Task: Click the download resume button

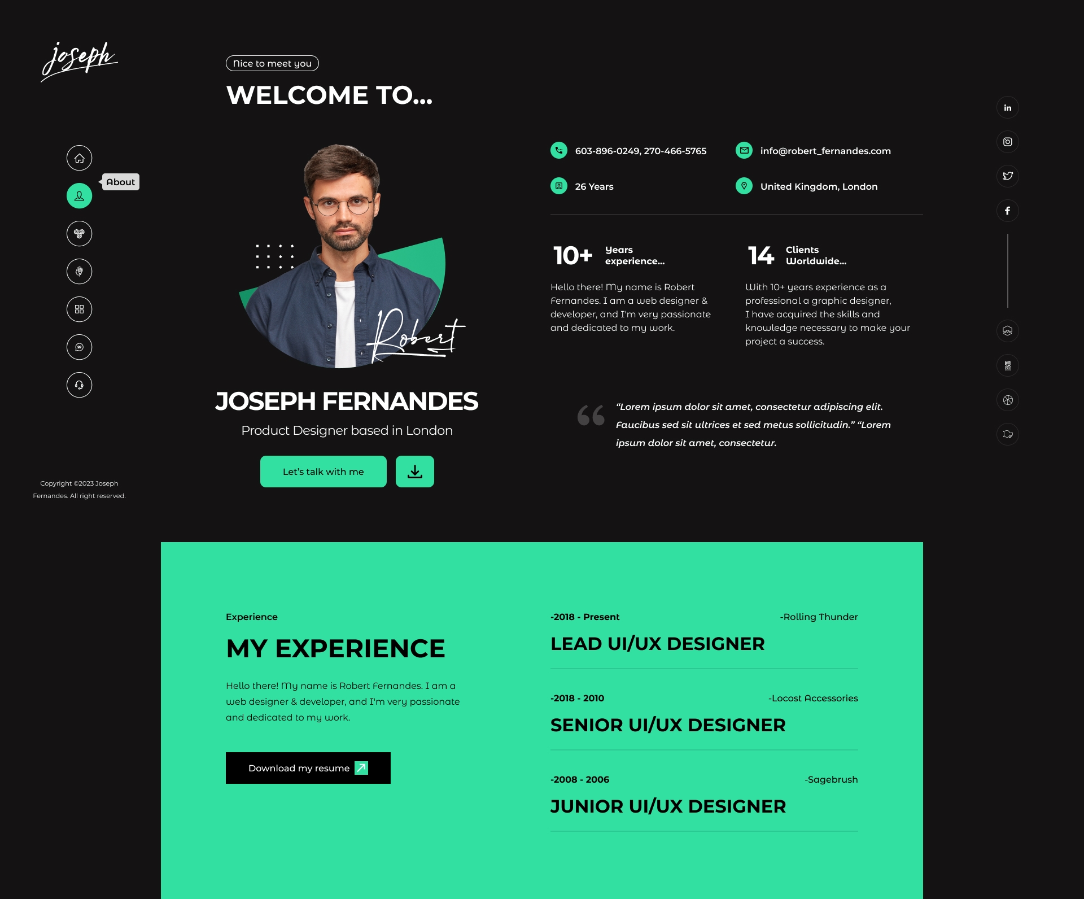Action: (307, 767)
